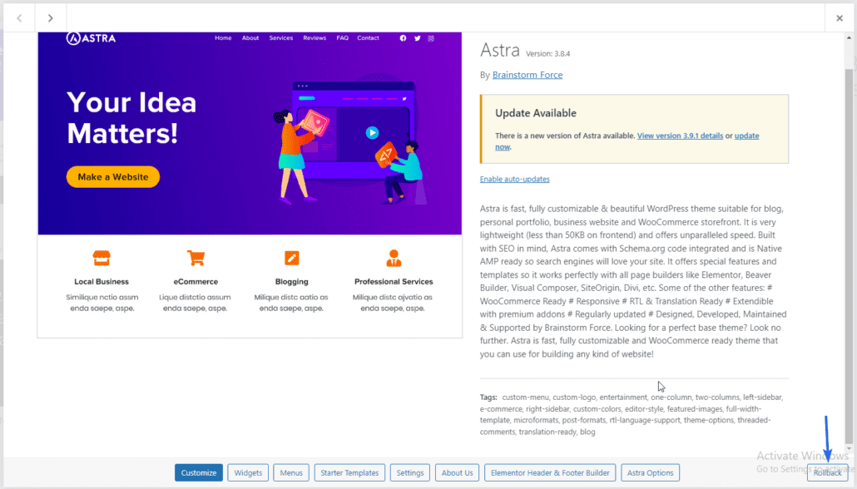Click the 'Blogging' label
Screen dimensions: 857x489
(x=292, y=282)
